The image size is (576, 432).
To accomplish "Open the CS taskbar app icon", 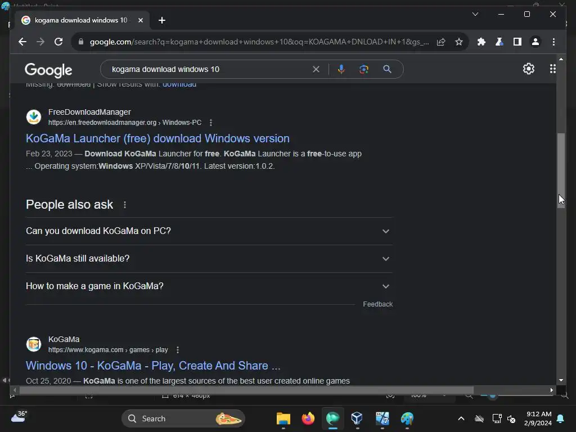I will pyautogui.click(x=382, y=418).
